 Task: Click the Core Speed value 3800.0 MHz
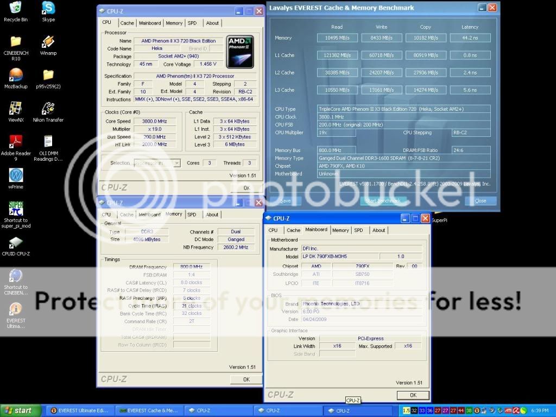click(x=155, y=121)
